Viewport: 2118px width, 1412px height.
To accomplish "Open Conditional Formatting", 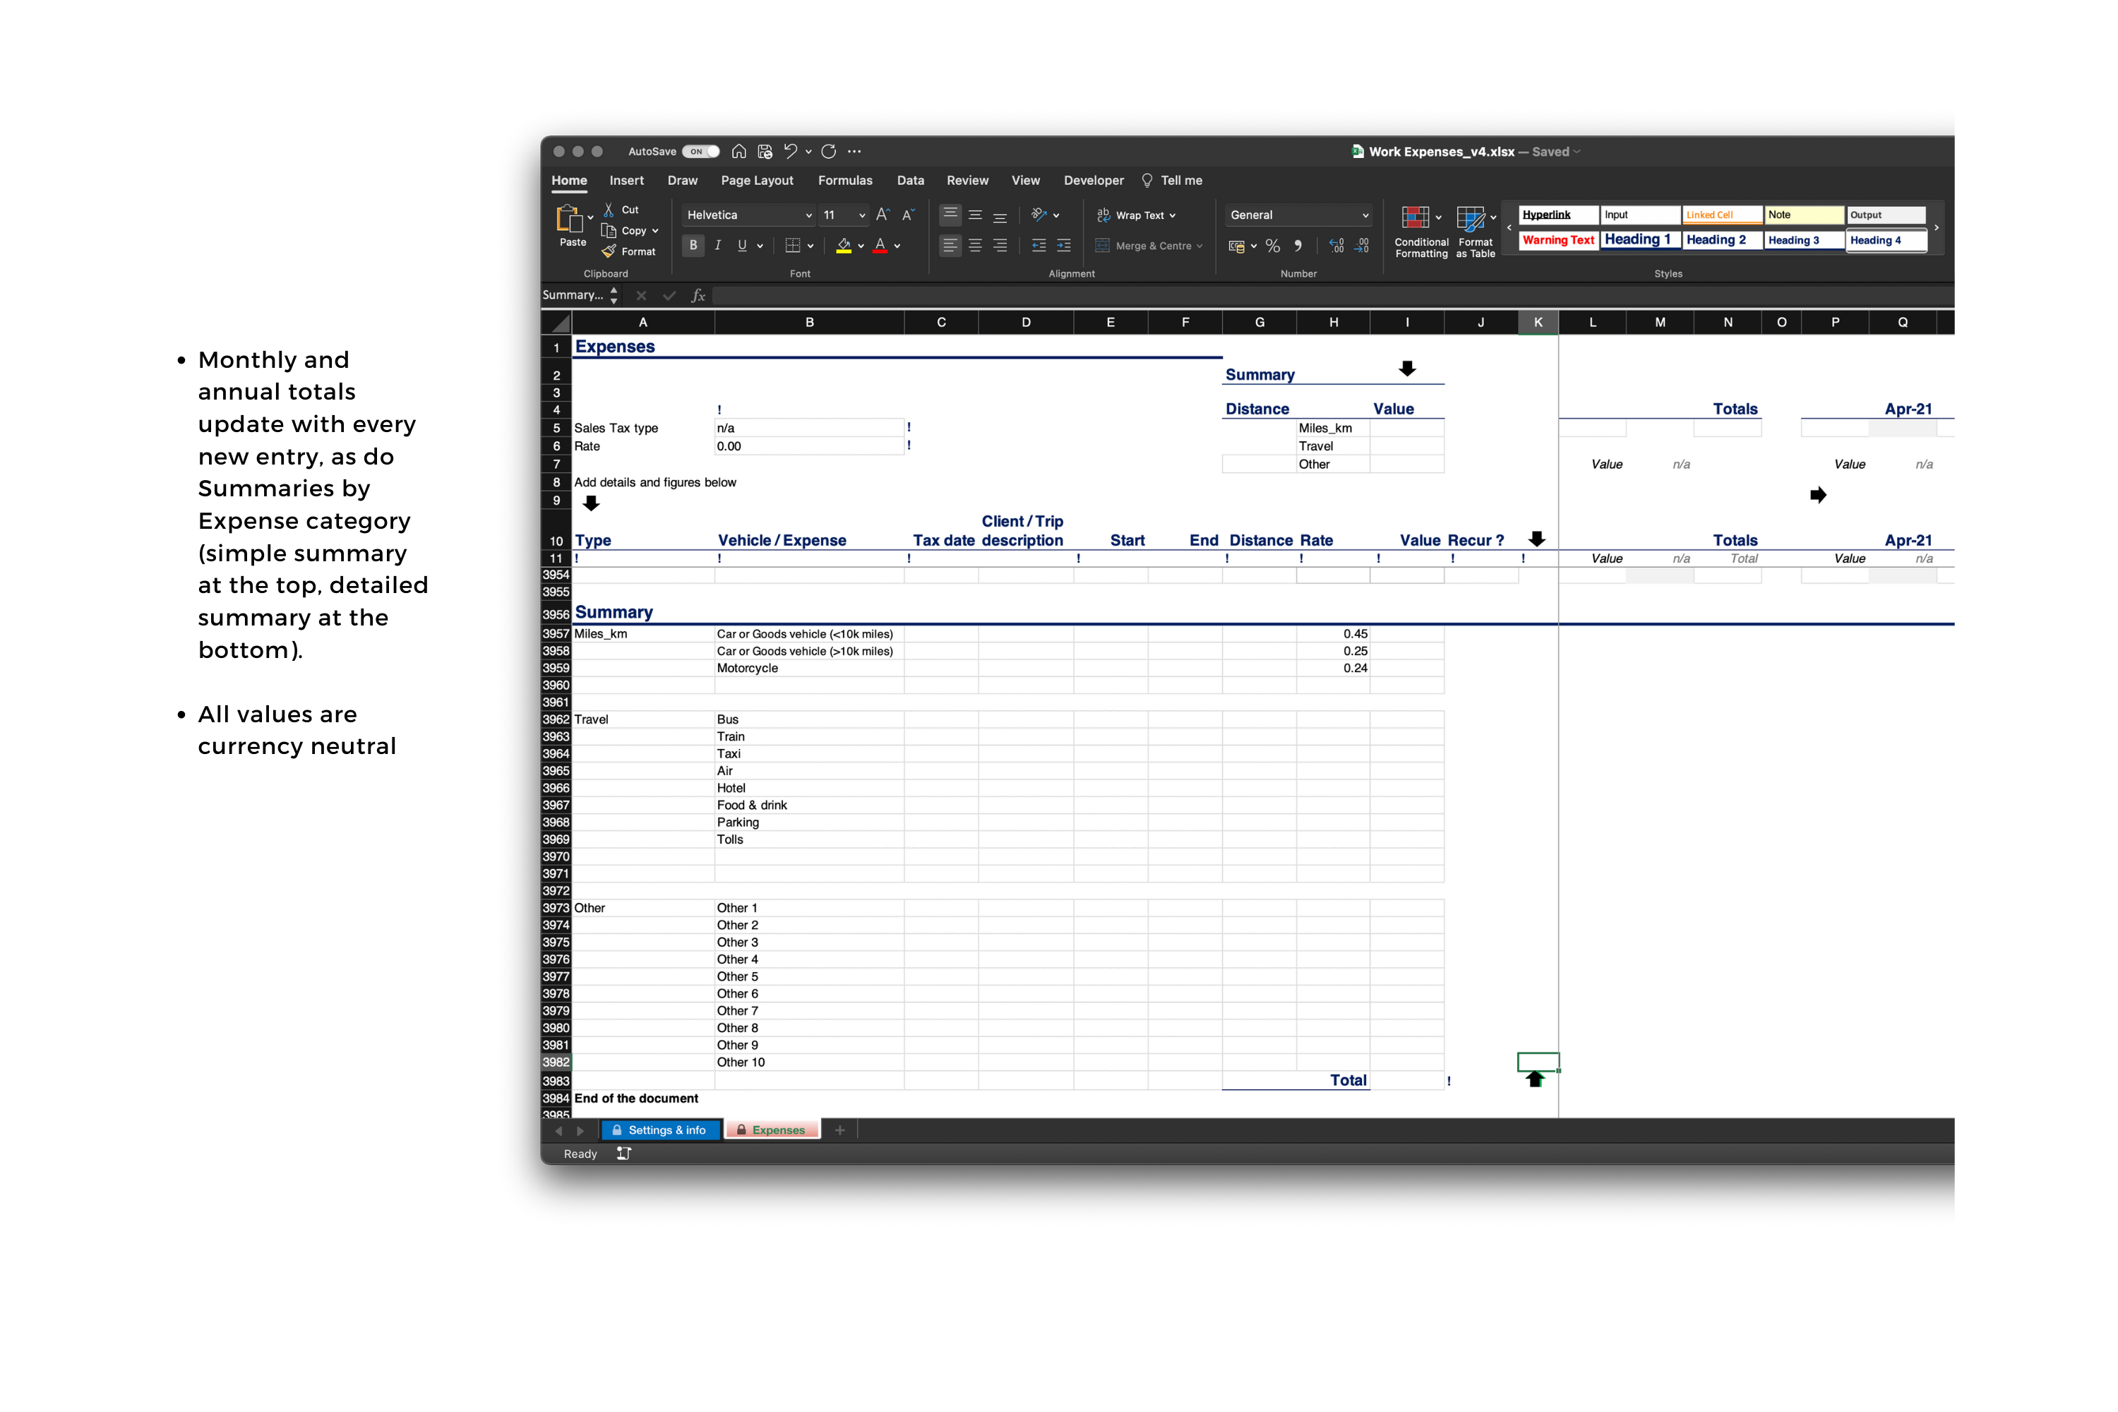I will click(1421, 231).
